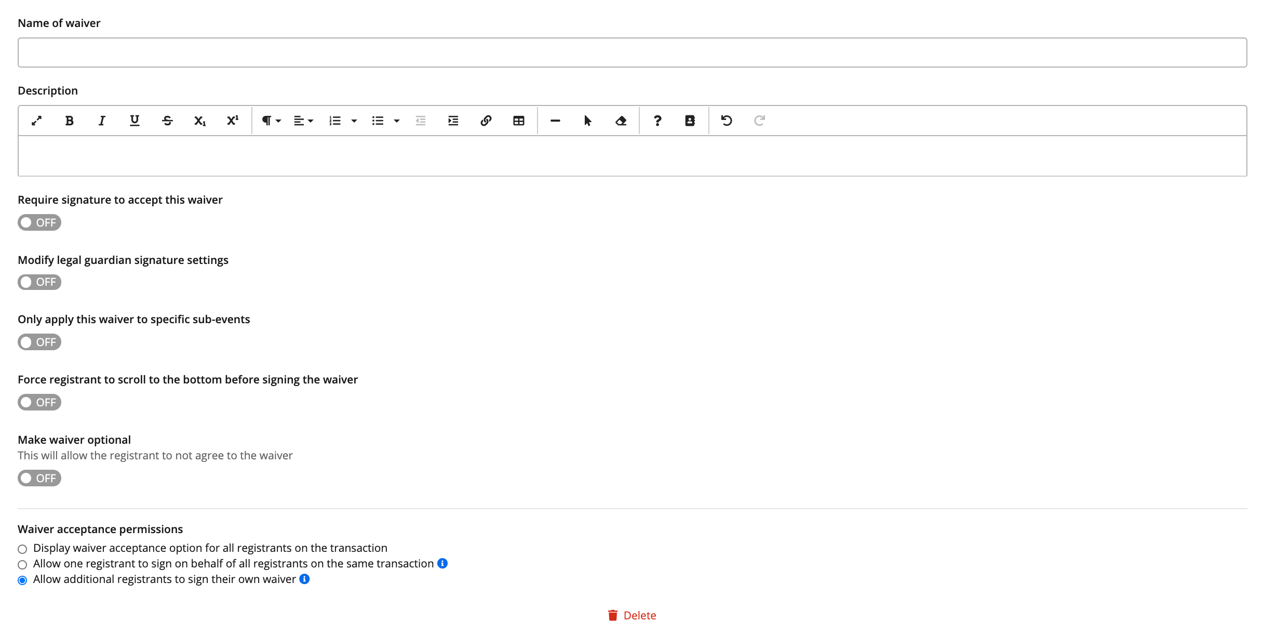Select Allow one registrant to sign on behalf
1263x636 pixels.
[22, 564]
